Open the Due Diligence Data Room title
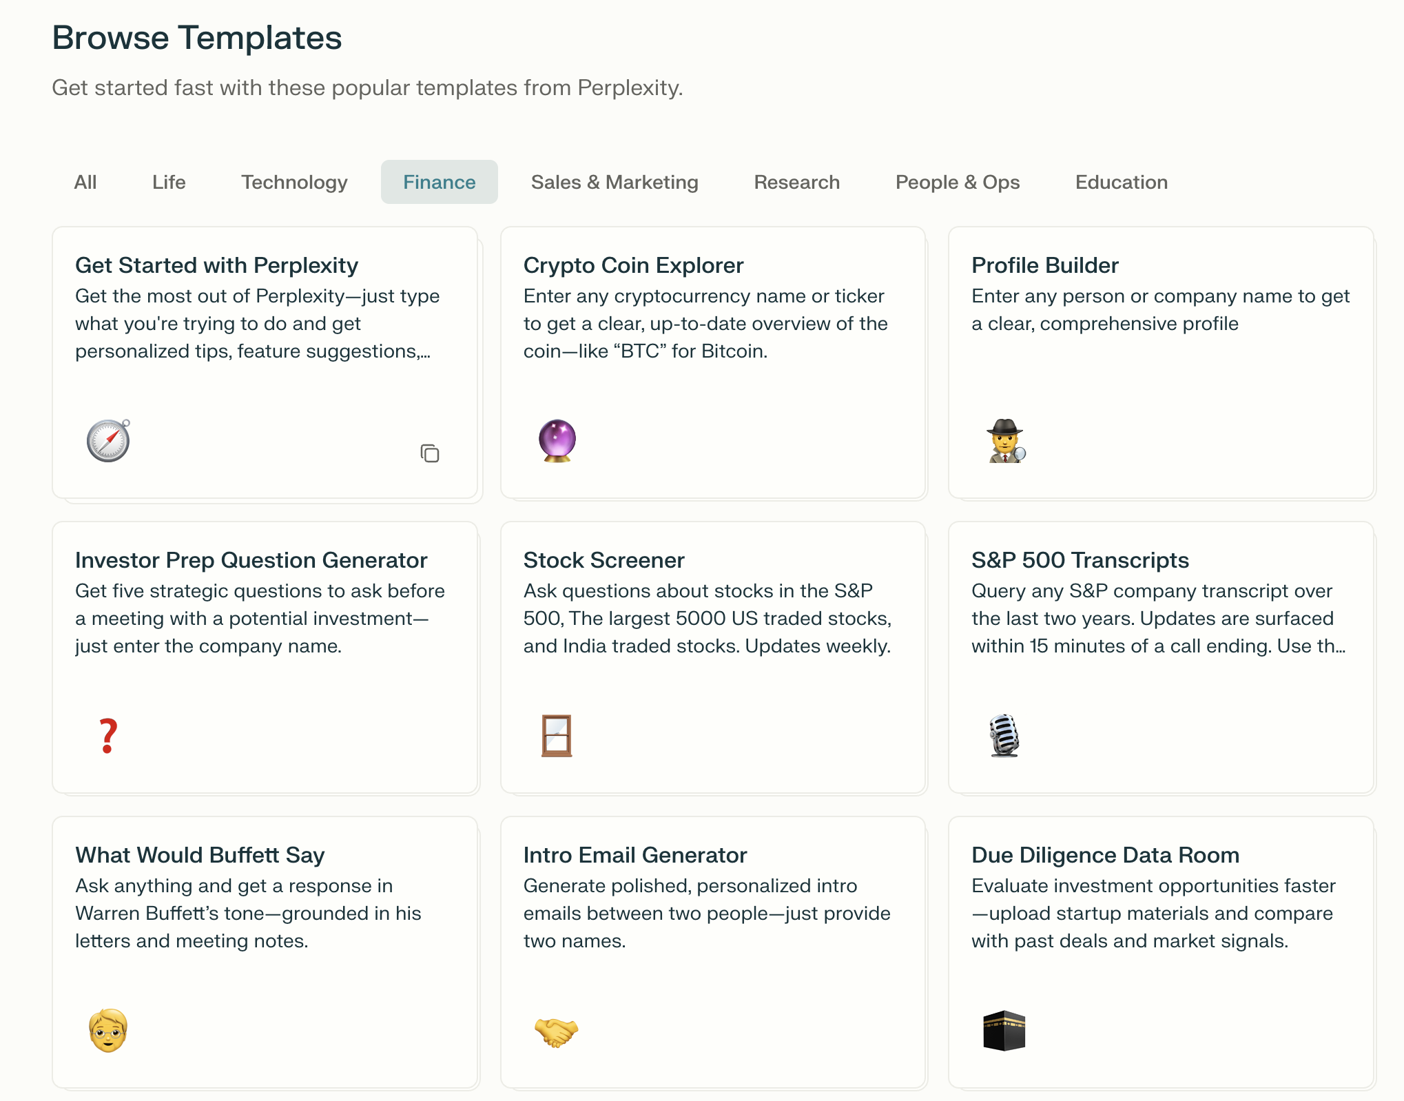This screenshot has height=1101, width=1404. 1105,855
